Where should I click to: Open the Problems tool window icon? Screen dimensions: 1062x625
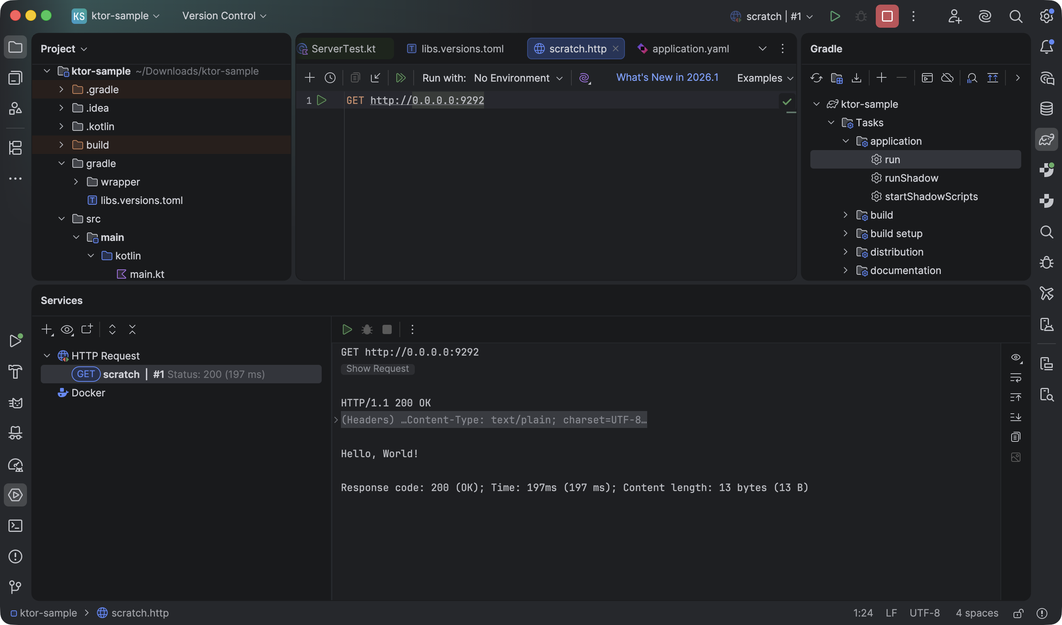(x=16, y=556)
